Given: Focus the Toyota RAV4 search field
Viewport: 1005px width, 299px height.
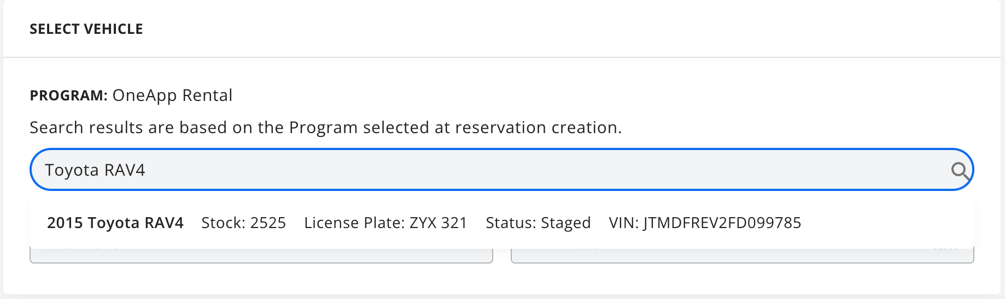Looking at the screenshot, I should coord(501,170).
